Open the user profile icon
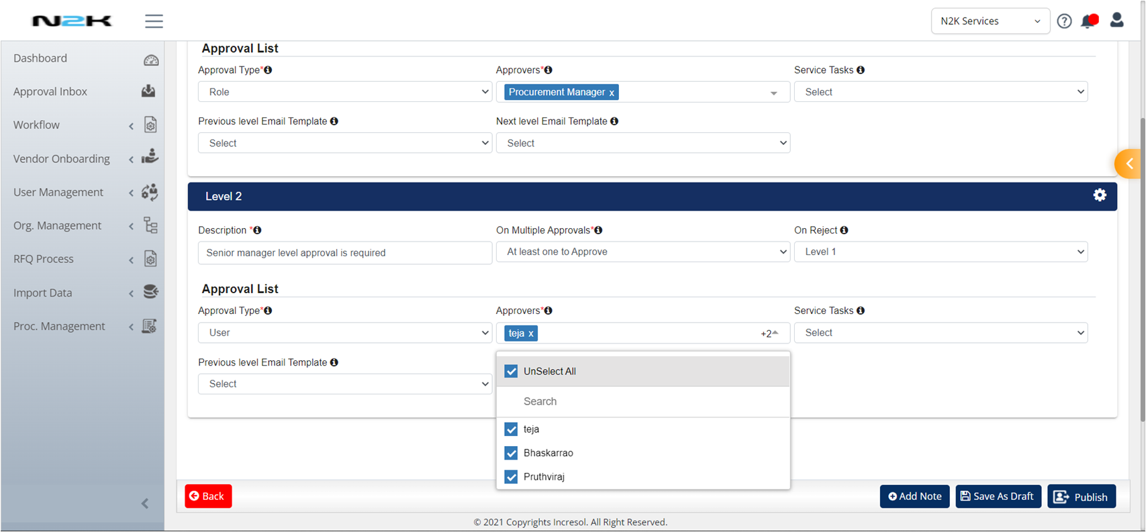 1117,20
